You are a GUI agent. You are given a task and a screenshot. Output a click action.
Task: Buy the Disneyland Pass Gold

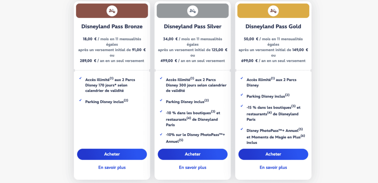273,154
